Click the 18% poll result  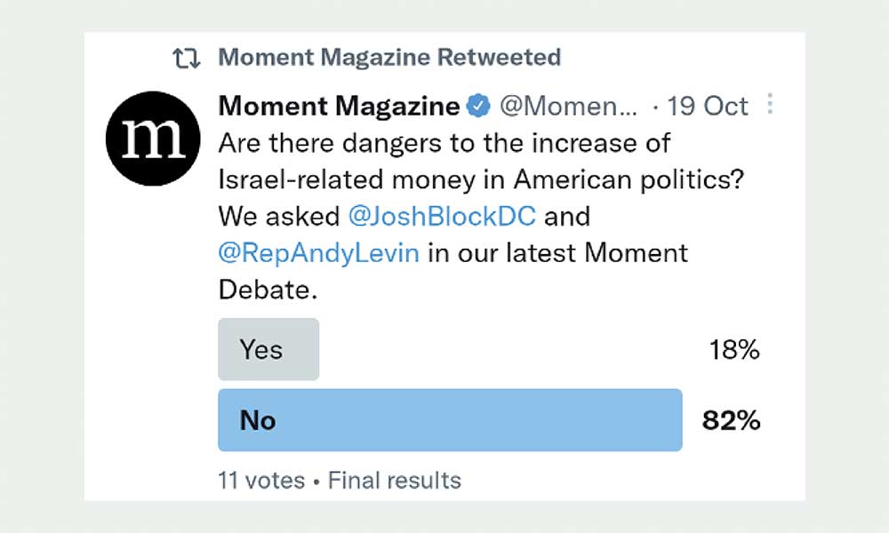[734, 349]
